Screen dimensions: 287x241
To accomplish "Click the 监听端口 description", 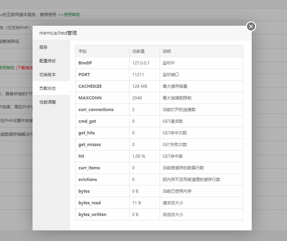I will [x=171, y=75].
